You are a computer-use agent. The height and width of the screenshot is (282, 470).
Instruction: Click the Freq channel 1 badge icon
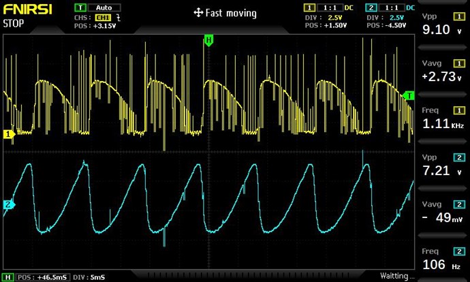(x=459, y=110)
